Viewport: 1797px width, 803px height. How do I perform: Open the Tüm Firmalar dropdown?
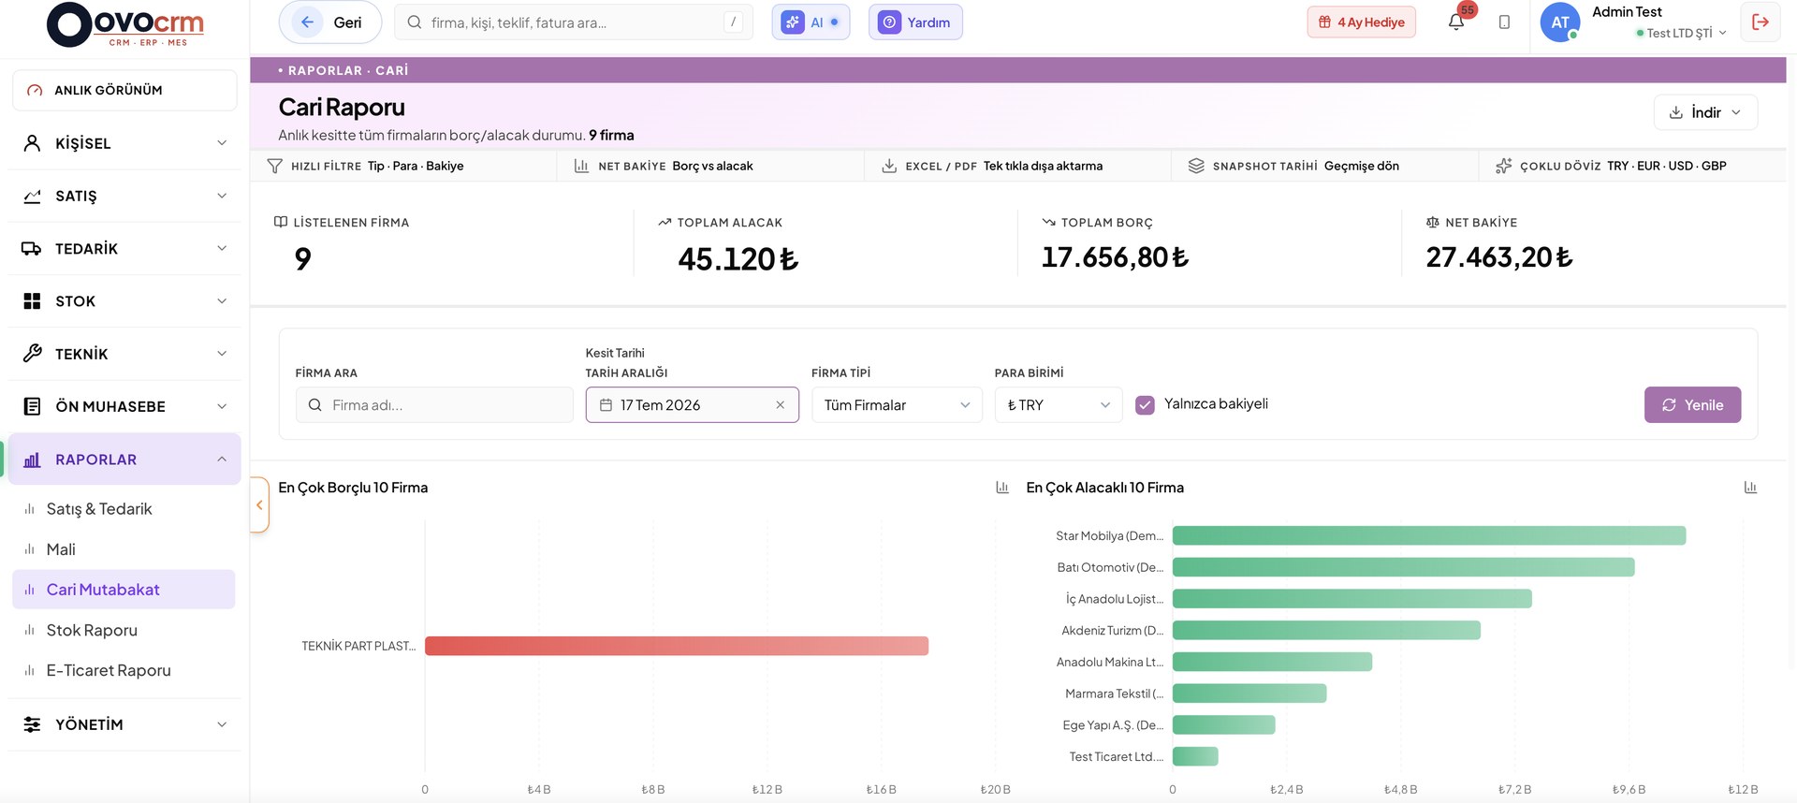[897, 405]
